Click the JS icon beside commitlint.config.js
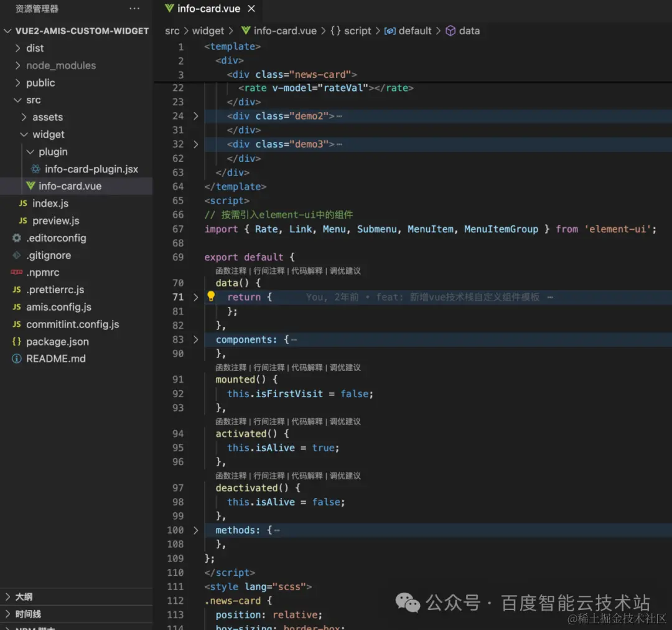The height and width of the screenshot is (630, 672). (x=17, y=324)
